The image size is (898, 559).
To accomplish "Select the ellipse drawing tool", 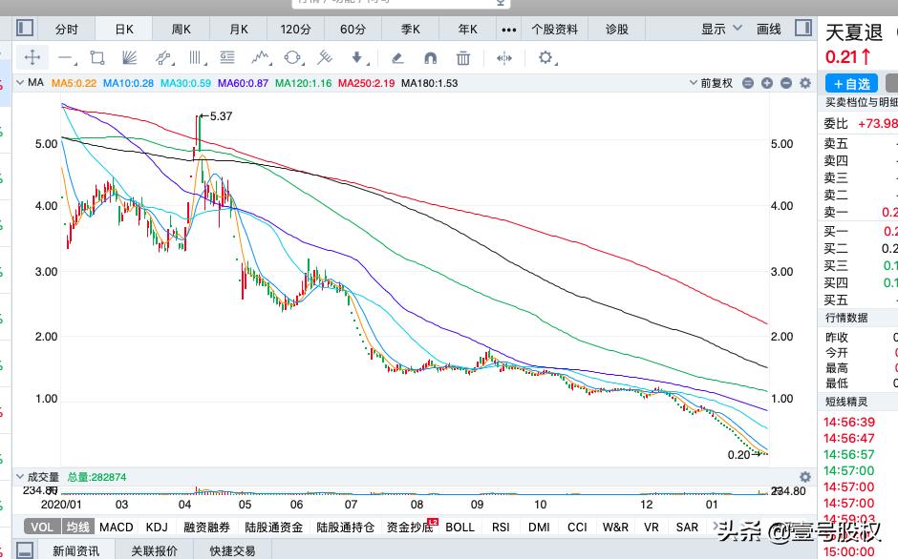I will click(x=293, y=57).
